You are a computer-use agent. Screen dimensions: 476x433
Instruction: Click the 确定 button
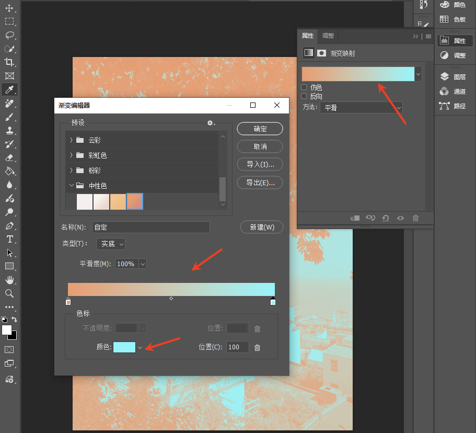point(260,129)
